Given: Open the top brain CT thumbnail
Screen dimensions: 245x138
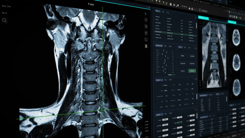Looking at the screenshot, I should (x=236, y=37).
